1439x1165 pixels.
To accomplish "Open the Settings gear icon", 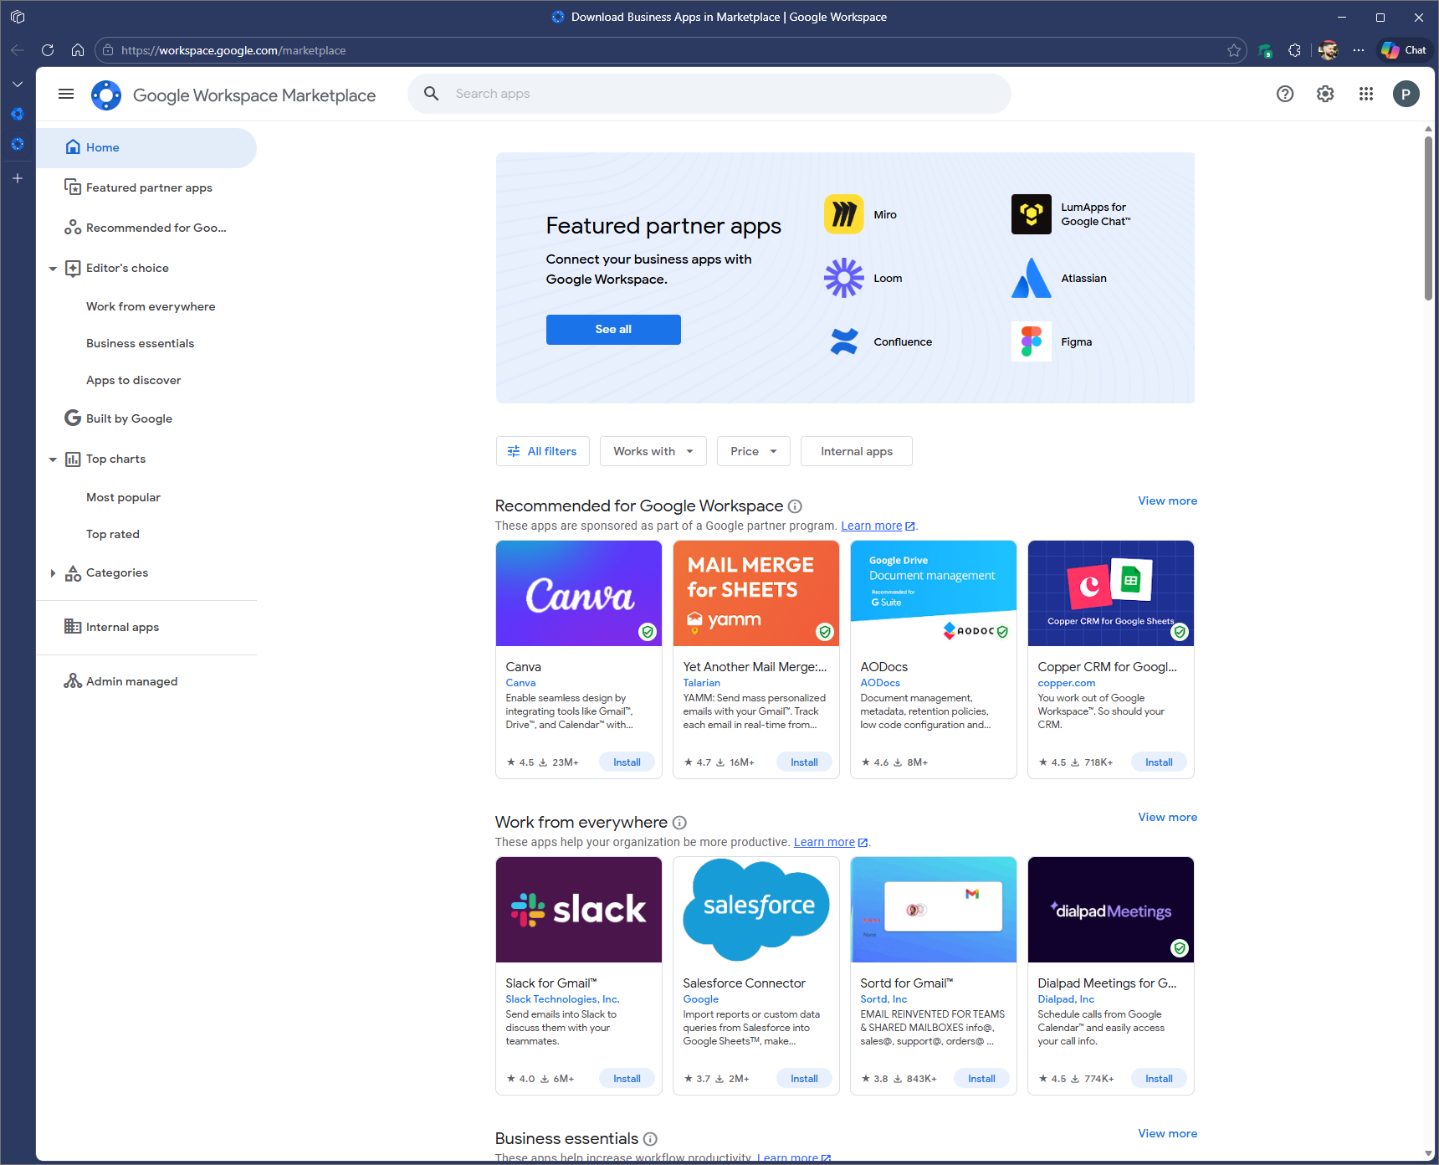I will 1324,94.
